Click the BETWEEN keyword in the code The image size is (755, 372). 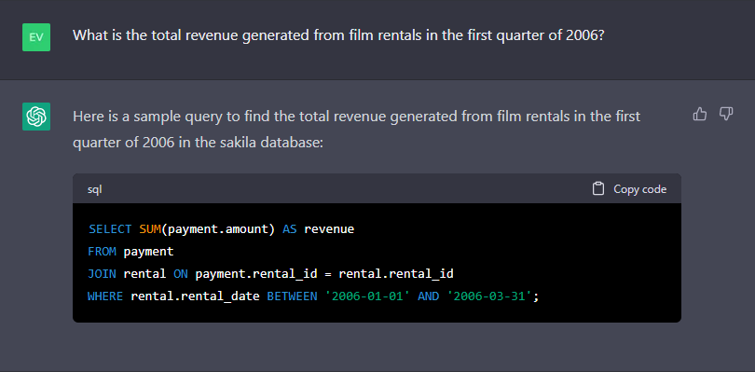(x=293, y=296)
